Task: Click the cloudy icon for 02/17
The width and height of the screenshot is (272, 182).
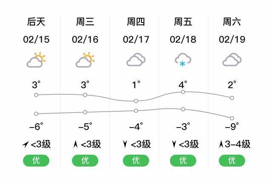Action: pos(136,60)
